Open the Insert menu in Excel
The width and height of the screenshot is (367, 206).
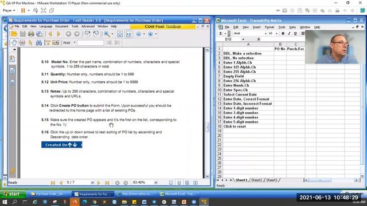[x=256, y=27]
